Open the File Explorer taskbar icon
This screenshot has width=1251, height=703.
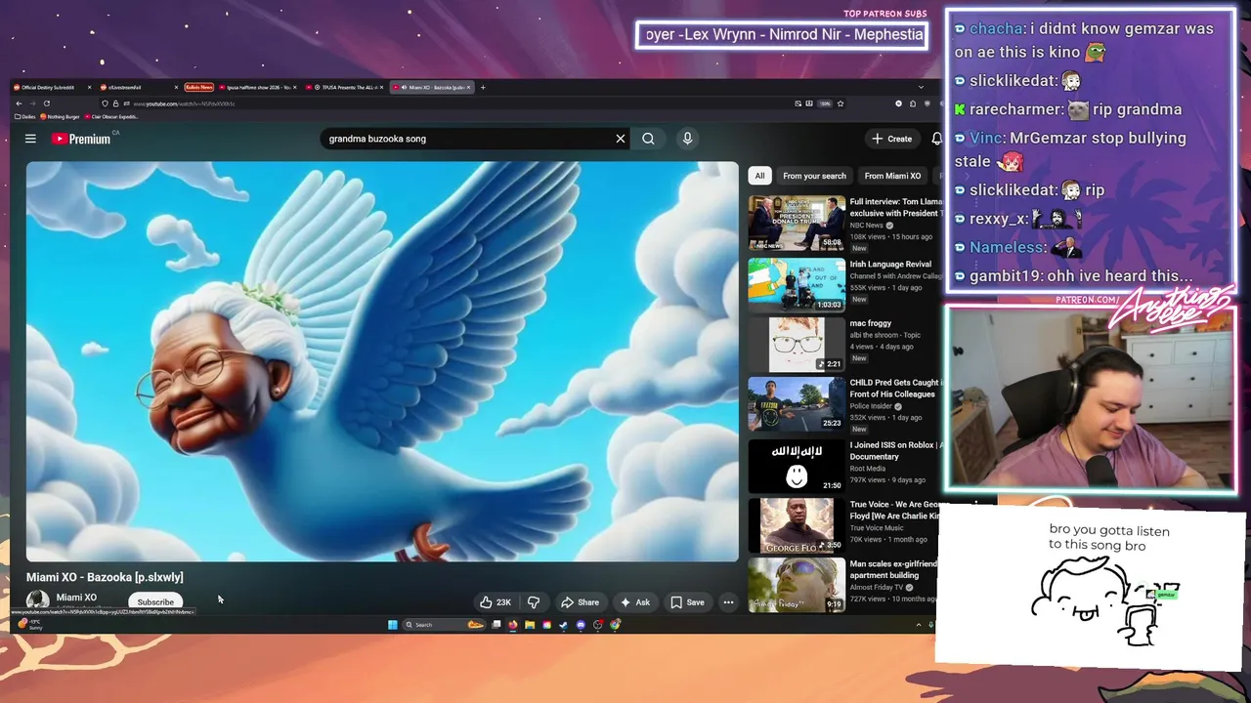tap(530, 625)
